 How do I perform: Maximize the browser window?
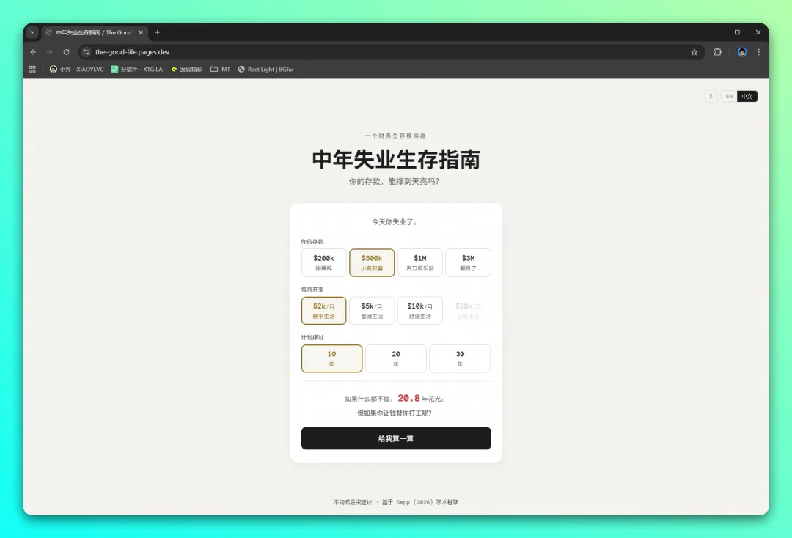tap(737, 32)
